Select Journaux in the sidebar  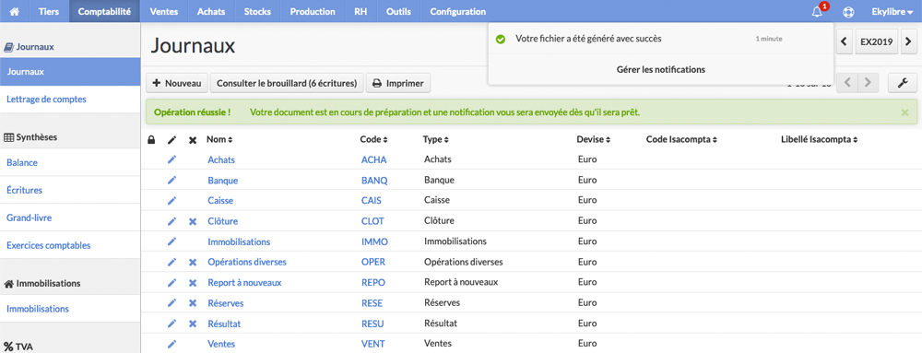pos(70,72)
